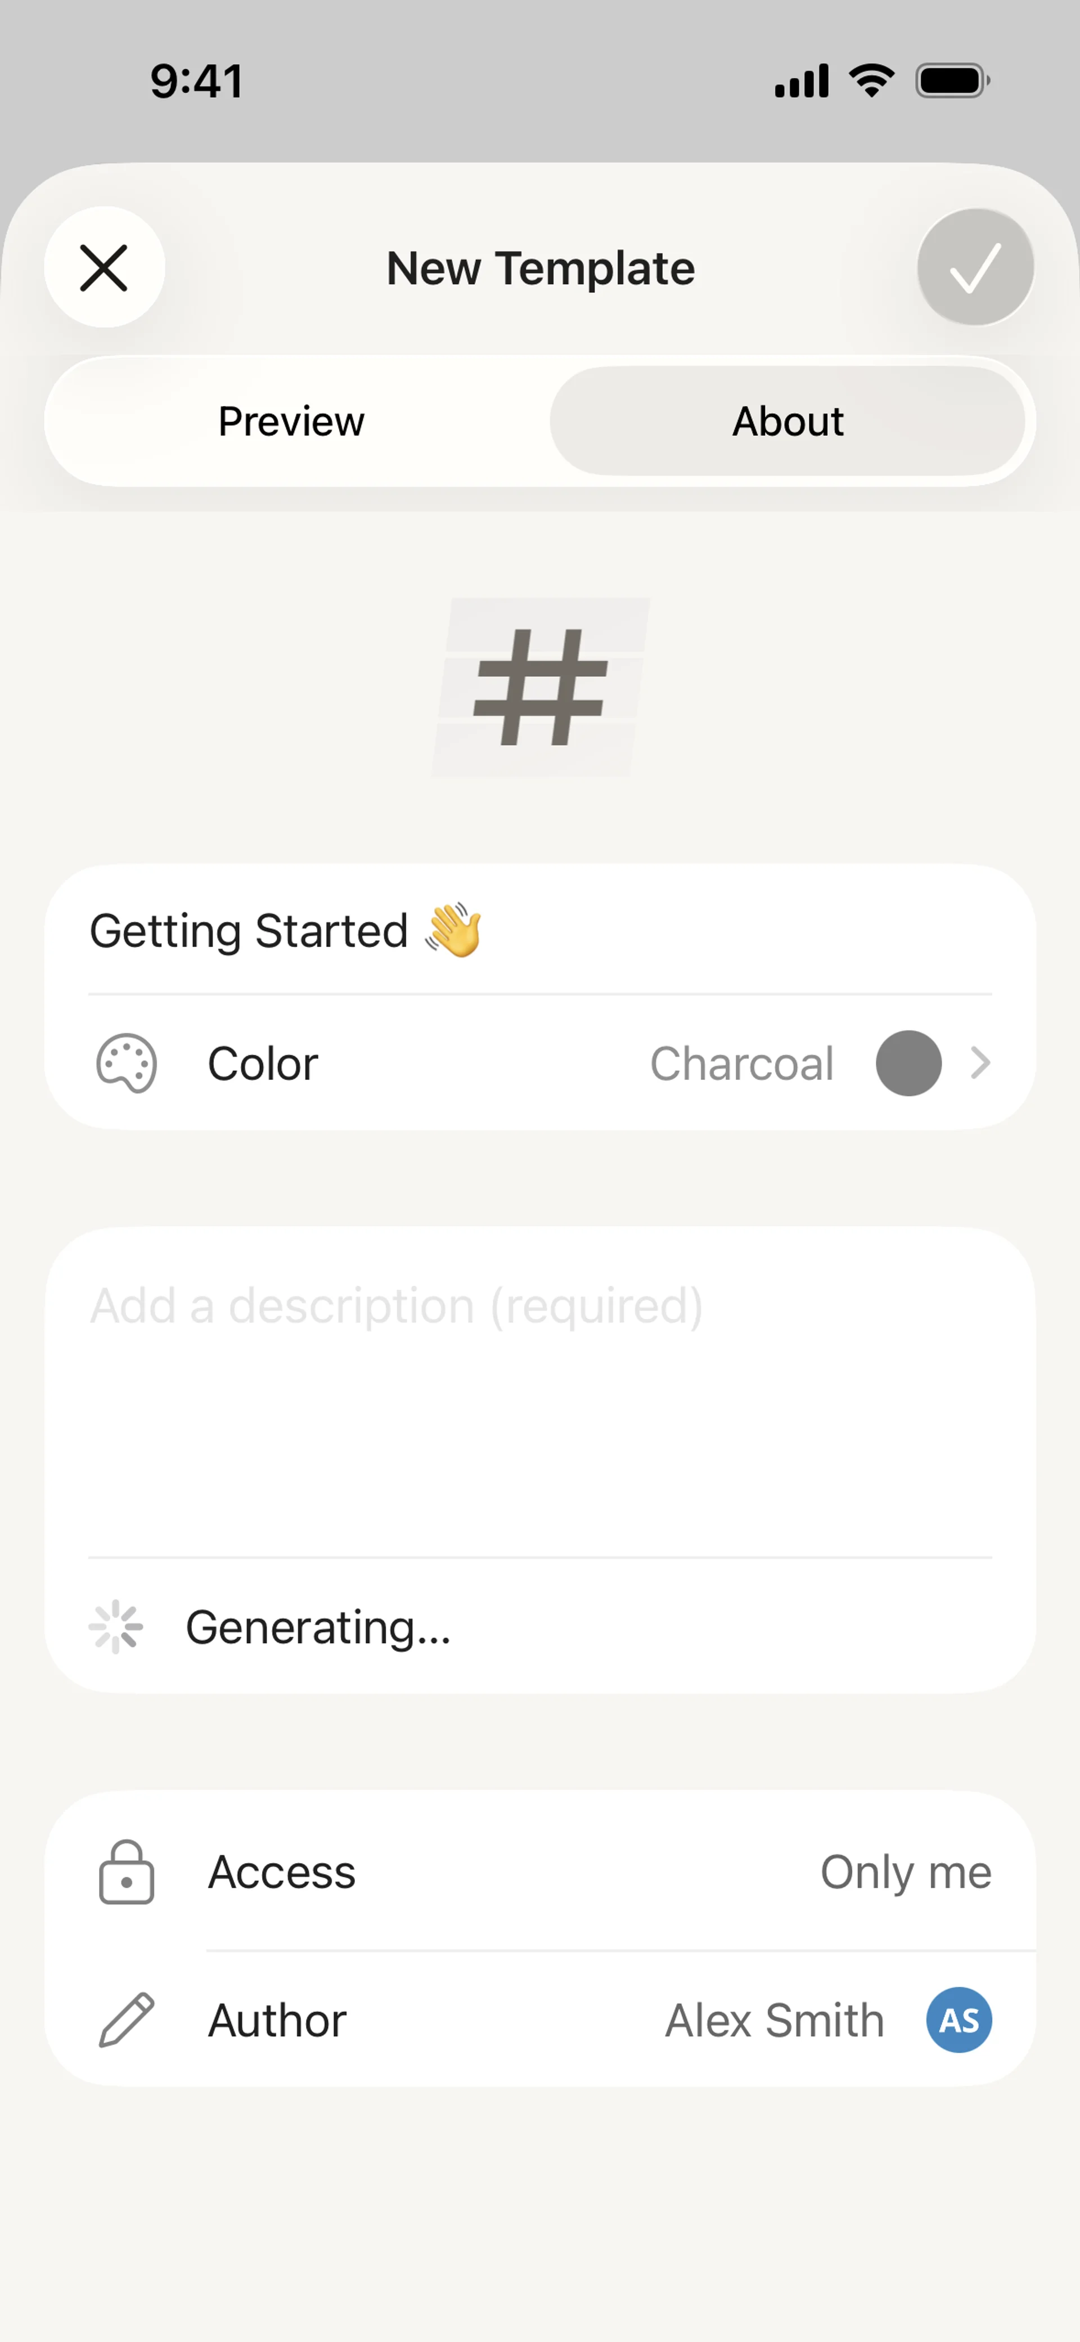Select the About tab

(787, 421)
